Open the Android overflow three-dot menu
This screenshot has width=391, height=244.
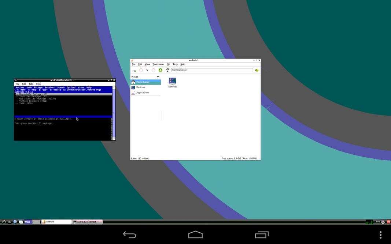tap(380, 234)
